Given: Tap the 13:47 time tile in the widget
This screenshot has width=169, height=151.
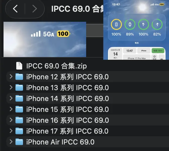Looking at the screenshot, I should click(x=129, y=51).
